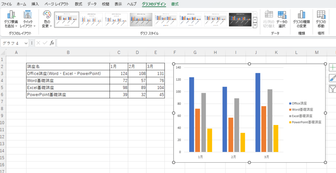Screen dimensions: 336x173
Task: Click into the formula bar input
Action: click(196, 43)
